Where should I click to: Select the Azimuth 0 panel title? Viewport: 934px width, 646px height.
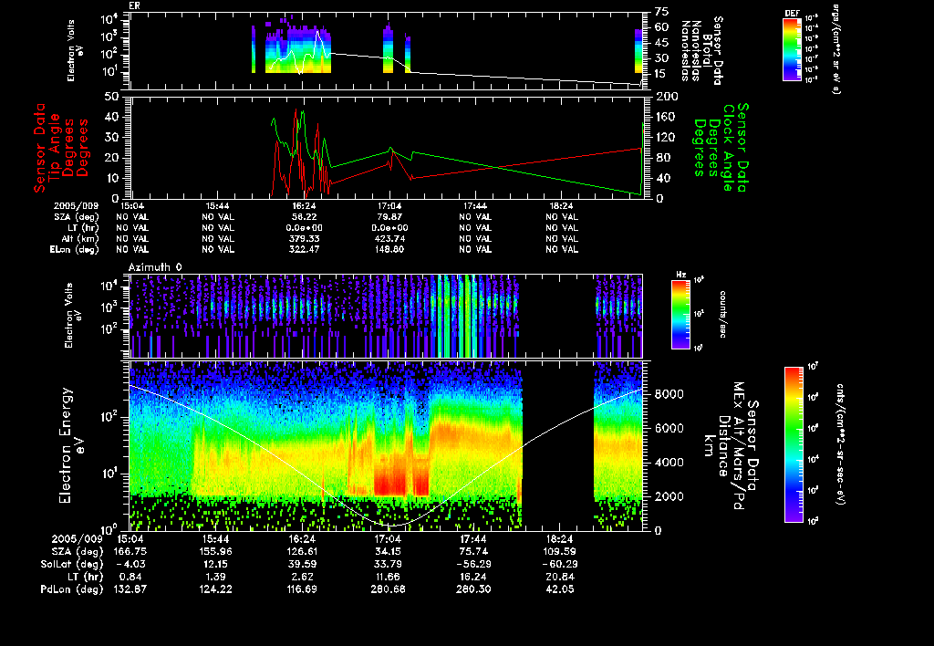click(x=156, y=266)
